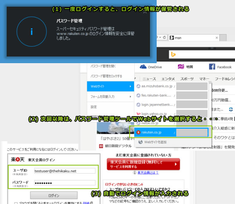235x204 pixels.
Task: Open the headline ending 万円賠償
Action: (221, 100)
